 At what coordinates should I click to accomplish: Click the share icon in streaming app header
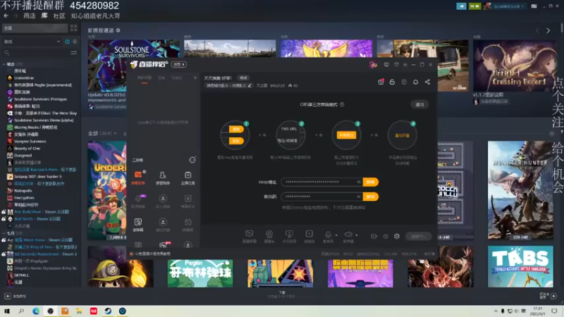(427, 82)
